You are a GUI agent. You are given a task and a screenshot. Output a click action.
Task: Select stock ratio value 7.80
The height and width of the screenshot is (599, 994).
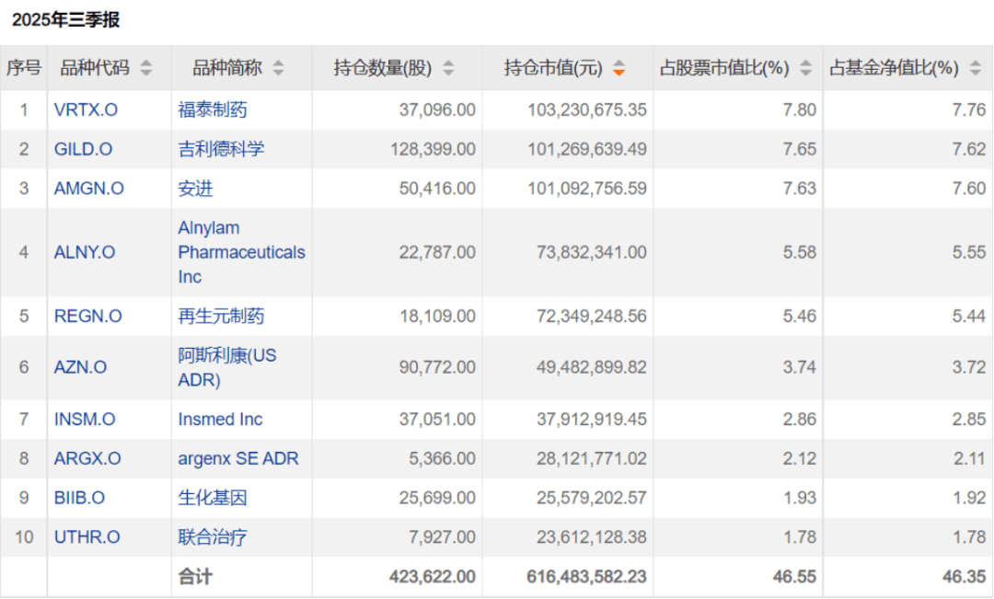pos(800,110)
